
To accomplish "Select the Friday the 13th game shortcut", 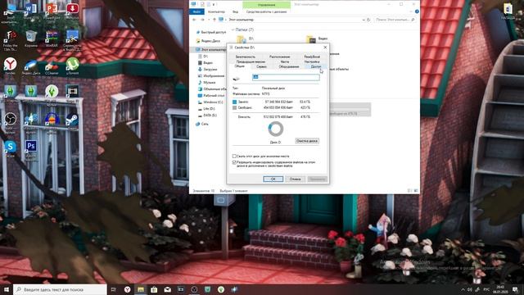I will click(x=11, y=39).
